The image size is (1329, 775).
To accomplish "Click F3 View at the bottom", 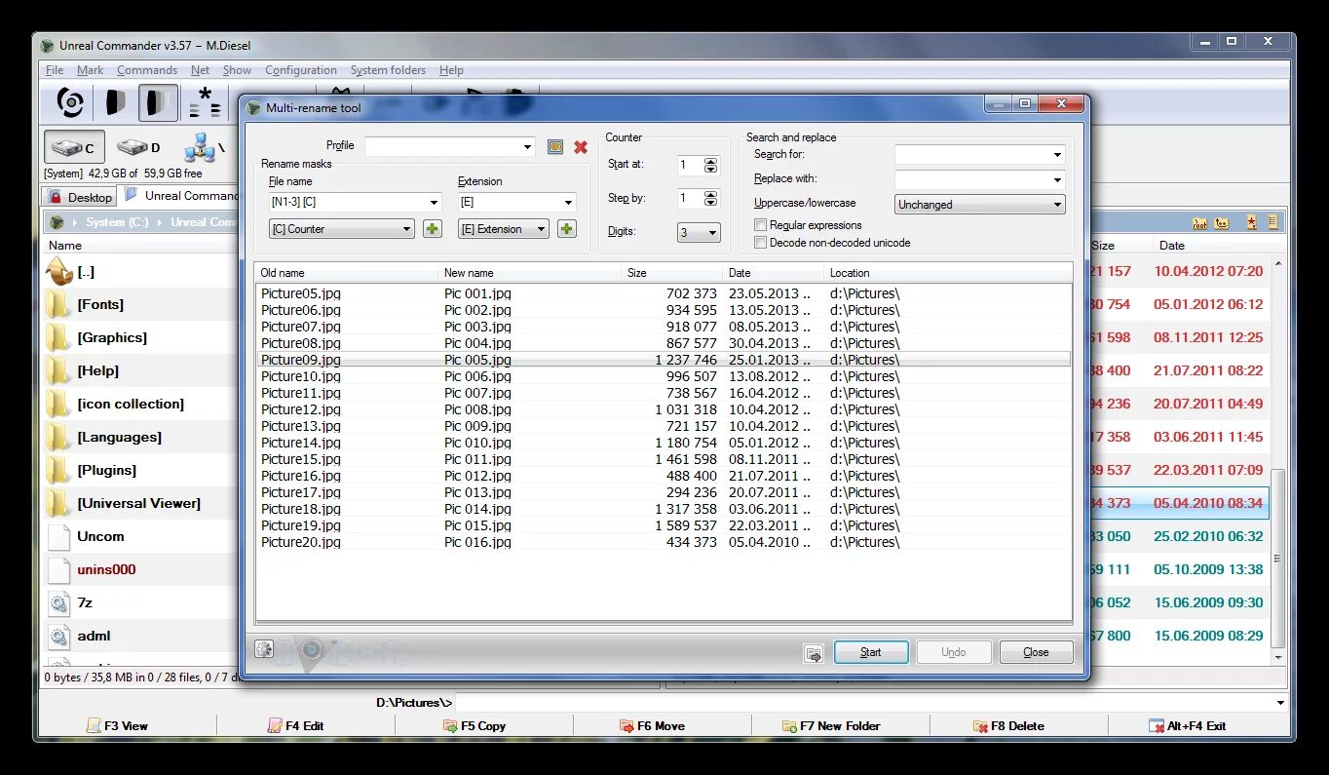I will (118, 726).
